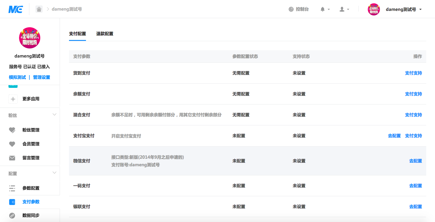Click the 银联支付 row label
The width and height of the screenshot is (435, 222).
82,207
